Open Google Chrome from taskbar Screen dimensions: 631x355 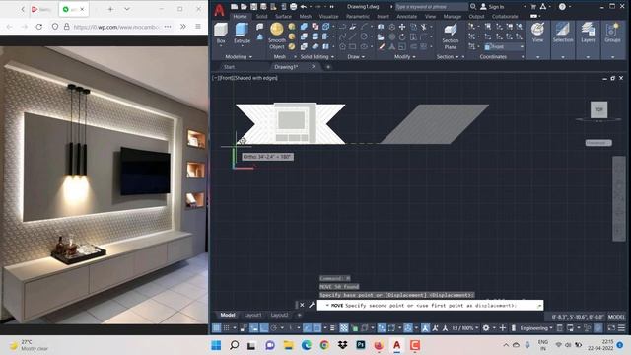324,345
